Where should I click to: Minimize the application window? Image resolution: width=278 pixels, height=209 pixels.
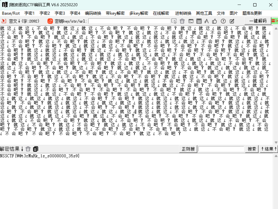pyautogui.click(x=239, y=5)
